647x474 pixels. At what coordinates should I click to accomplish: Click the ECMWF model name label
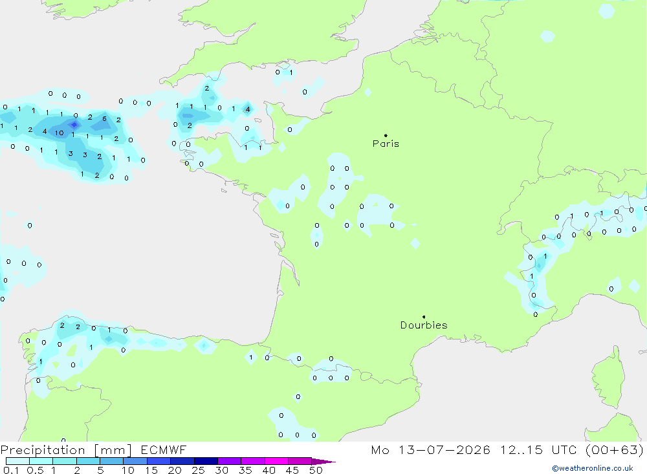tap(164, 450)
